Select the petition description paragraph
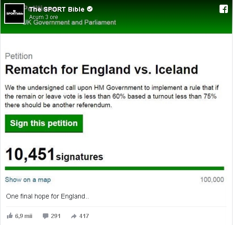The height and width of the screenshot is (225, 233). [x=112, y=96]
